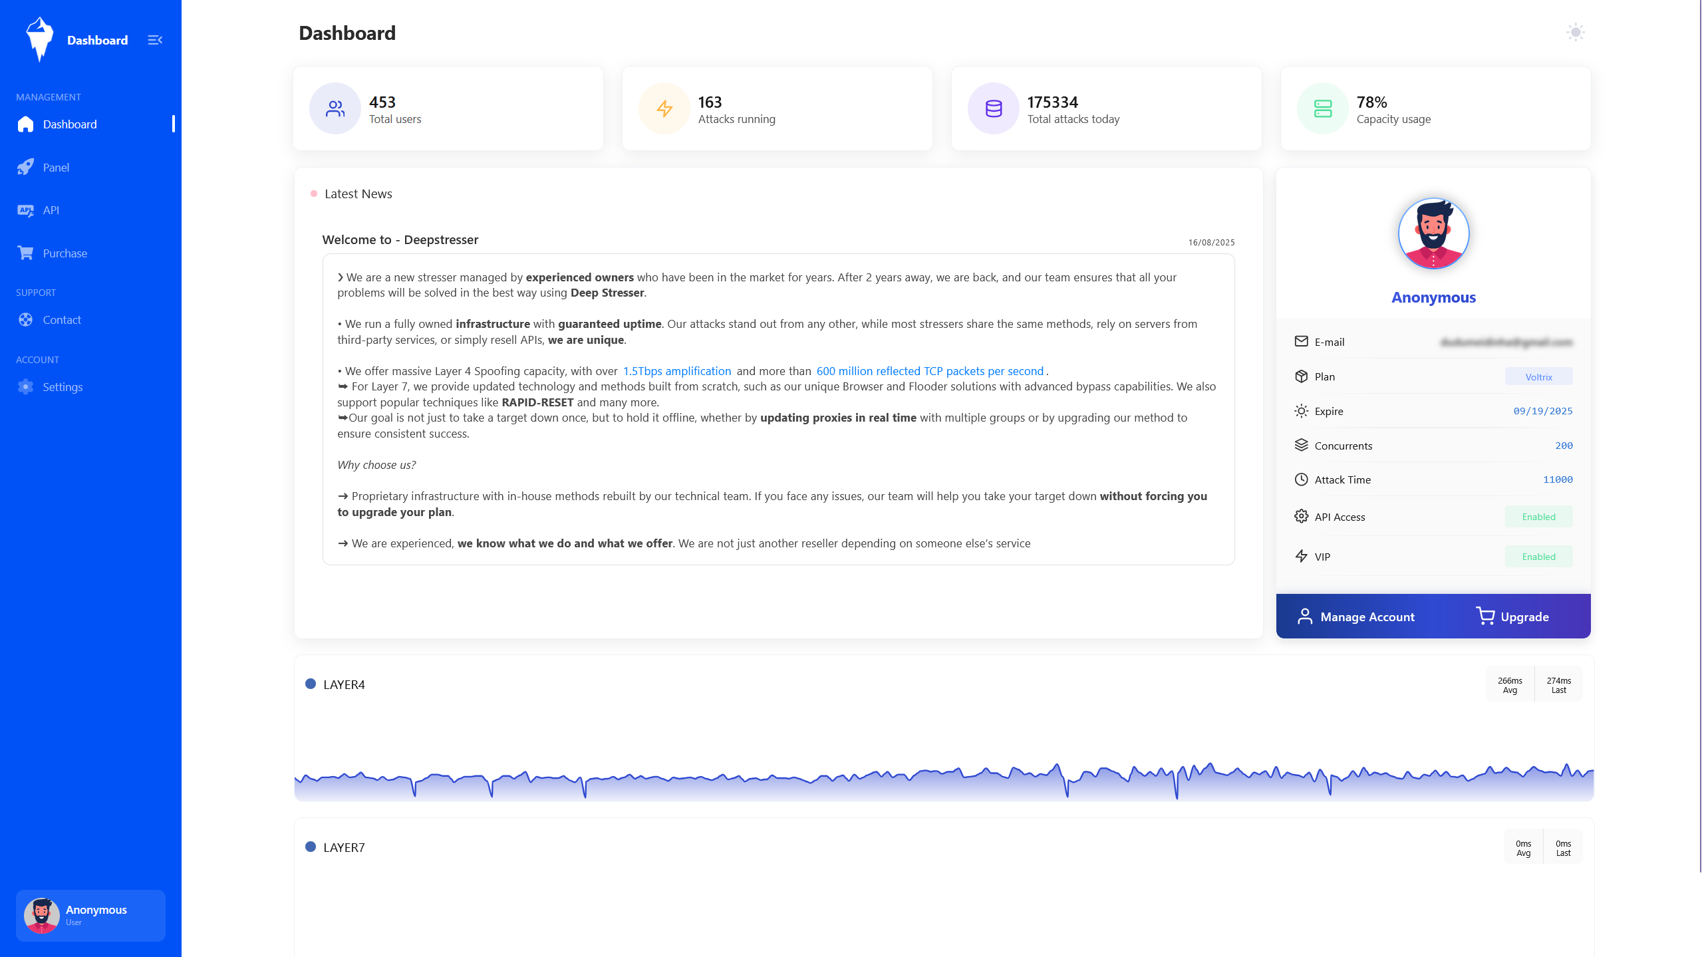The image size is (1702, 957).
Task: Click the API Access Enabled badge
Action: pos(1538,517)
